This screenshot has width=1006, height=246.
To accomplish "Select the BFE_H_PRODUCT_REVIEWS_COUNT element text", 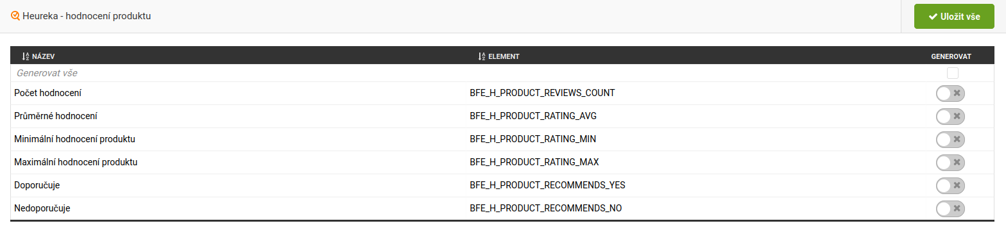I will (542, 93).
